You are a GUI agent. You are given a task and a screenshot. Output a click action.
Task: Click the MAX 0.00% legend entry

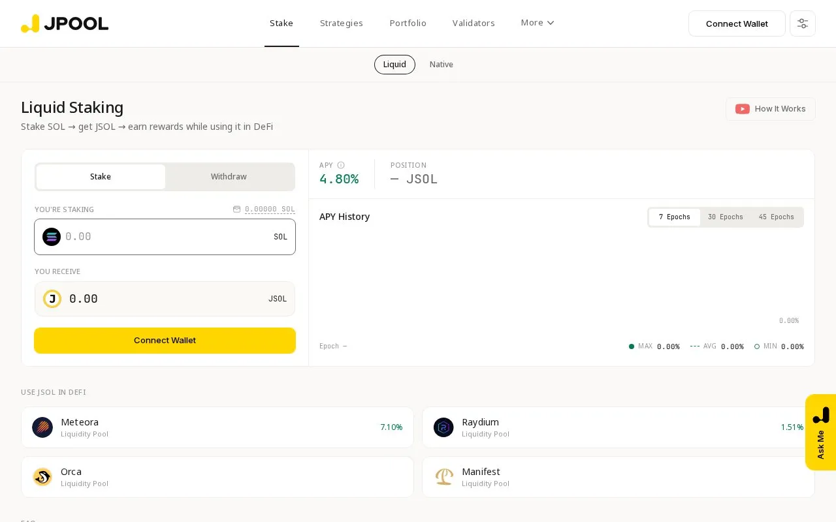[654, 346]
